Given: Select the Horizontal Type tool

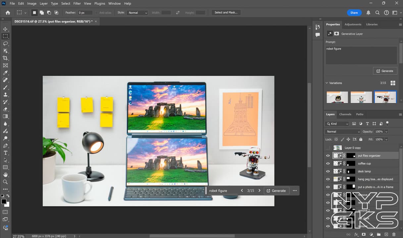Looking at the screenshot, I should 5,153.
